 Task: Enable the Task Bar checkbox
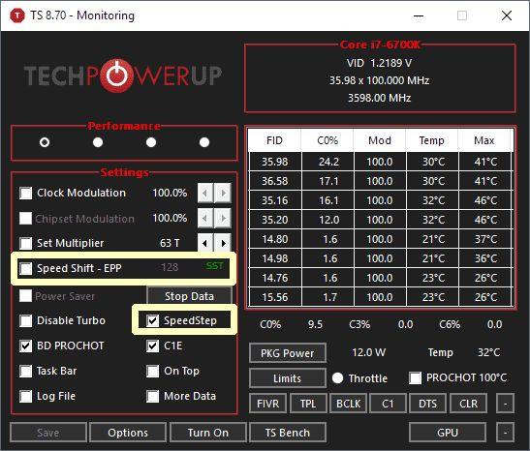[26, 371]
